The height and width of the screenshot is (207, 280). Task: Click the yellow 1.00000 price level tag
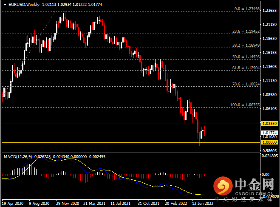coord(270,142)
